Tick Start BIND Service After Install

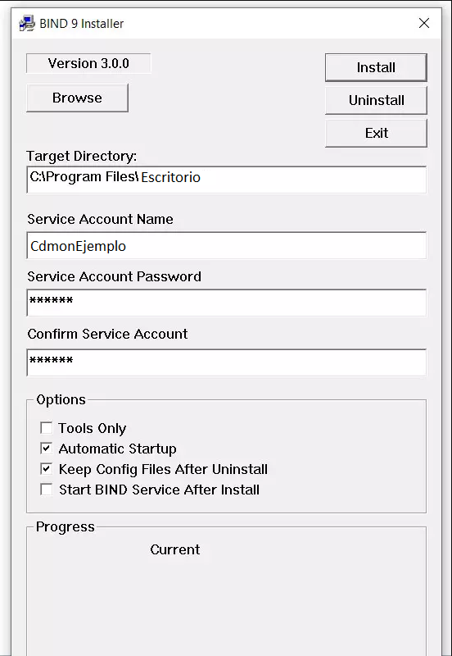(x=47, y=490)
